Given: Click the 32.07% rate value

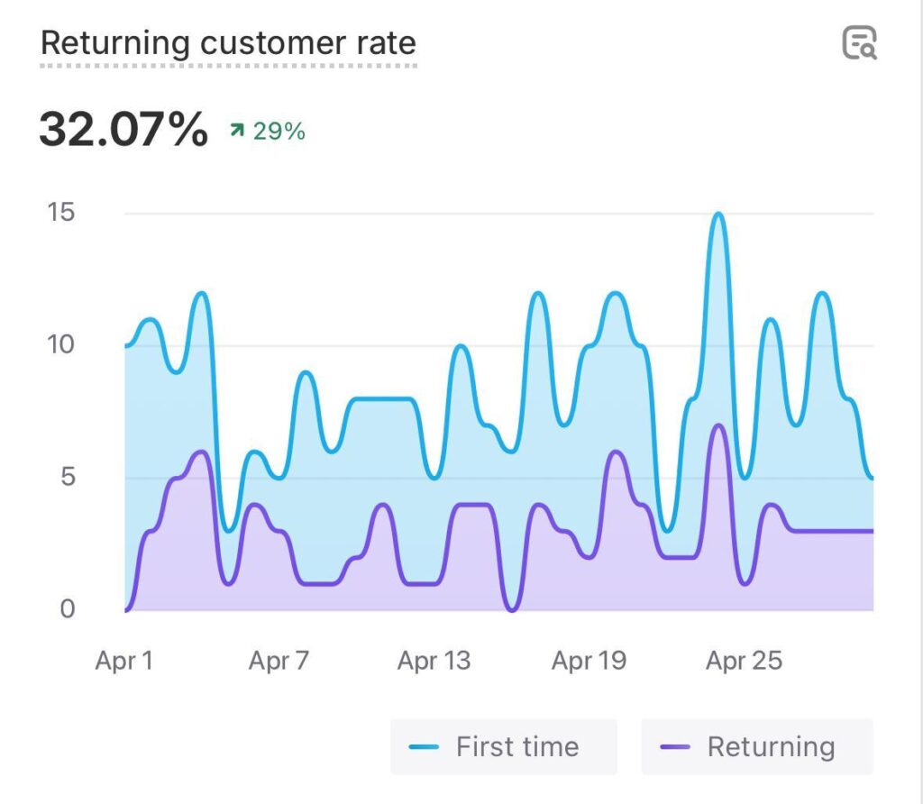Looking at the screenshot, I should [x=123, y=131].
